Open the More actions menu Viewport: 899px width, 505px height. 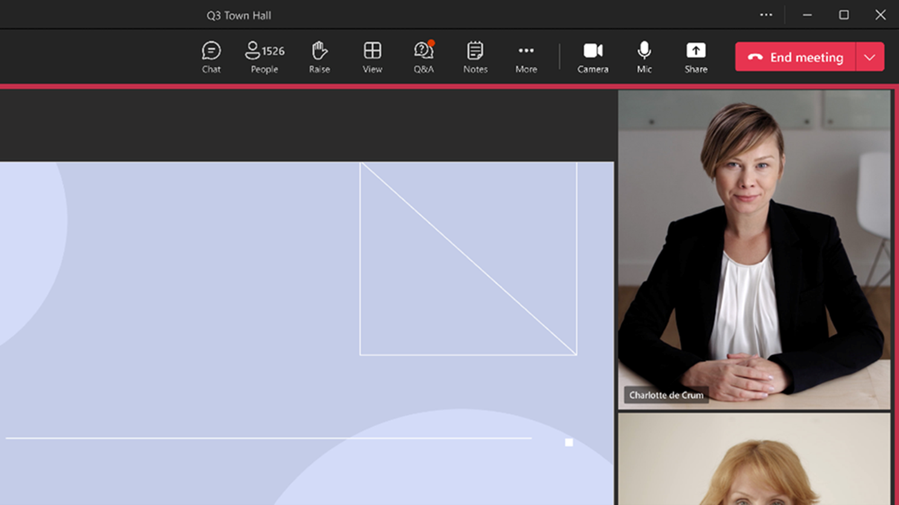click(x=526, y=57)
